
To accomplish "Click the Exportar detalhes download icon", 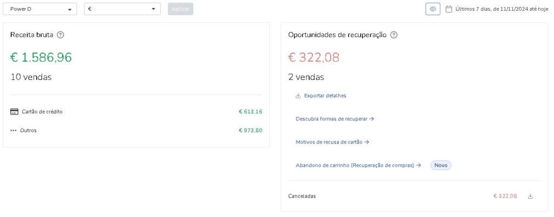I will pos(298,96).
